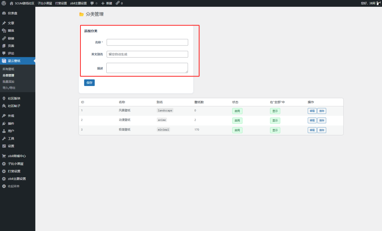This screenshot has height=231, width=382.
Task: Edit the 动漫壁纸 category
Action: 312,120
